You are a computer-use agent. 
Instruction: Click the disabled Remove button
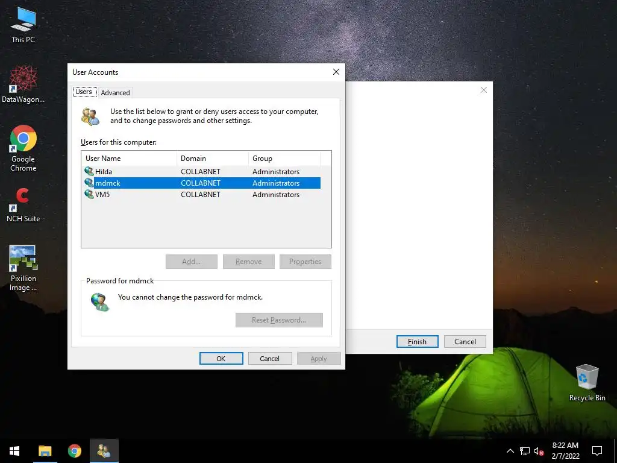[248, 262]
